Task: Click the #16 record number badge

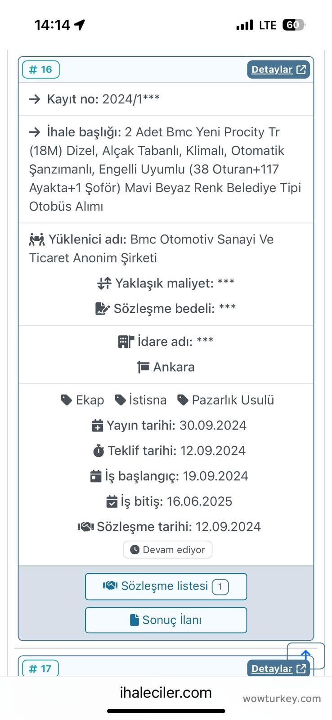Action: (41, 70)
